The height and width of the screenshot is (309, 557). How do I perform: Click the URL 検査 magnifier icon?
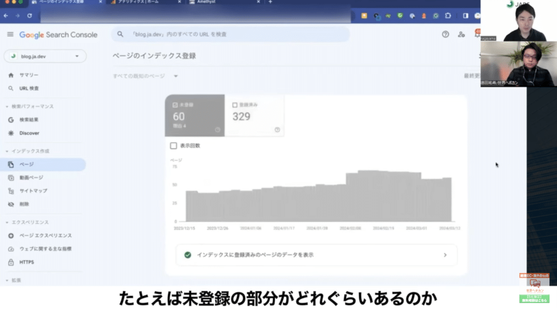(11, 89)
